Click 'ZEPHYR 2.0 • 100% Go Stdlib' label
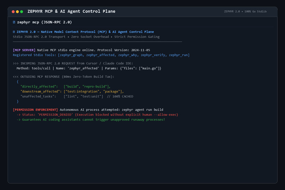Viewport: 285px width, 190px height. tap(245, 11)
